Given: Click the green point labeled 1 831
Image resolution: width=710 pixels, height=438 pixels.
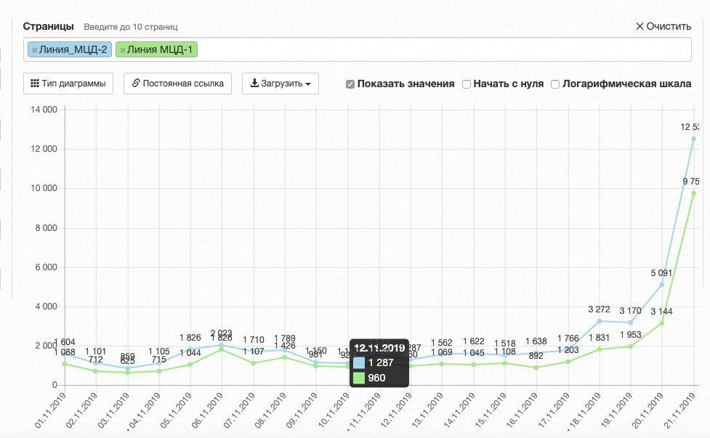Looking at the screenshot, I should click(x=599, y=349).
